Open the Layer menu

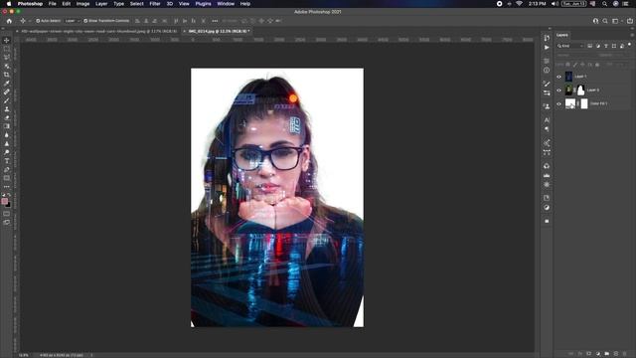pos(101,4)
